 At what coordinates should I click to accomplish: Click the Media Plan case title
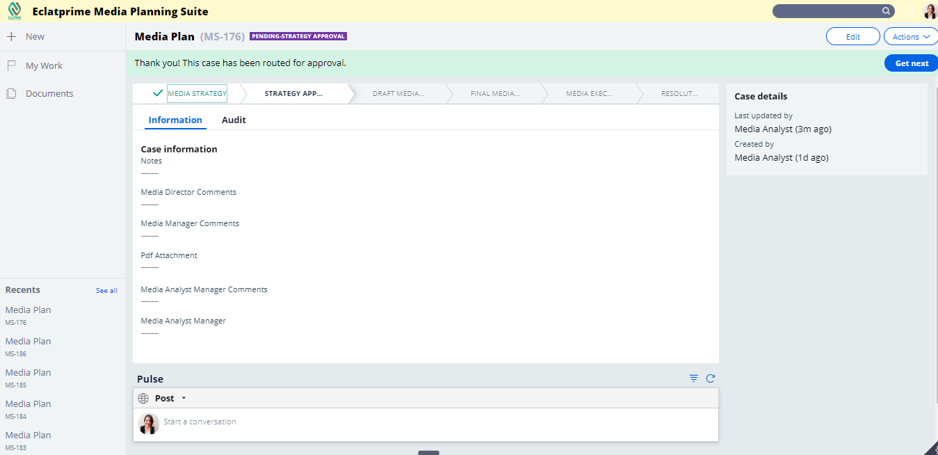pos(165,36)
